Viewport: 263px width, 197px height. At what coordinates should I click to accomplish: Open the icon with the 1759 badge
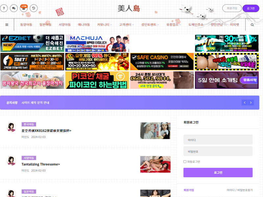[24, 8]
